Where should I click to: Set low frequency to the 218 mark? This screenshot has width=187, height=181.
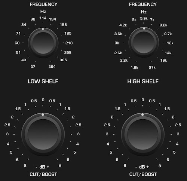coord(69,43)
